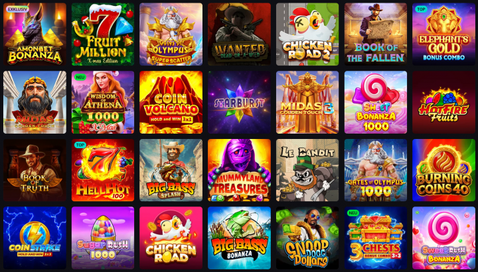Launch Elephant's Gold Bonus Combo
Image resolution: width=478 pixels, height=272 pixels.
[x=444, y=34]
